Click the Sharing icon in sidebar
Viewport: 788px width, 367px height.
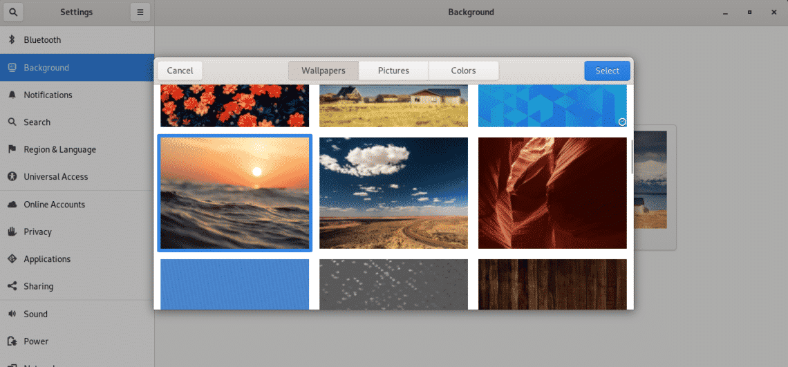coord(12,286)
